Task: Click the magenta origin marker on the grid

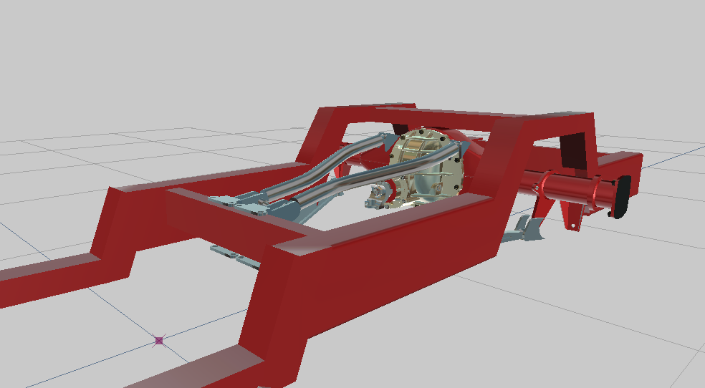Action: (x=159, y=341)
